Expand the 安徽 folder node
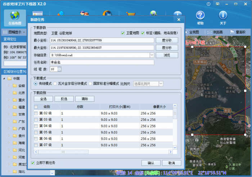The width and height of the screenshot is (252, 177). click(9, 86)
